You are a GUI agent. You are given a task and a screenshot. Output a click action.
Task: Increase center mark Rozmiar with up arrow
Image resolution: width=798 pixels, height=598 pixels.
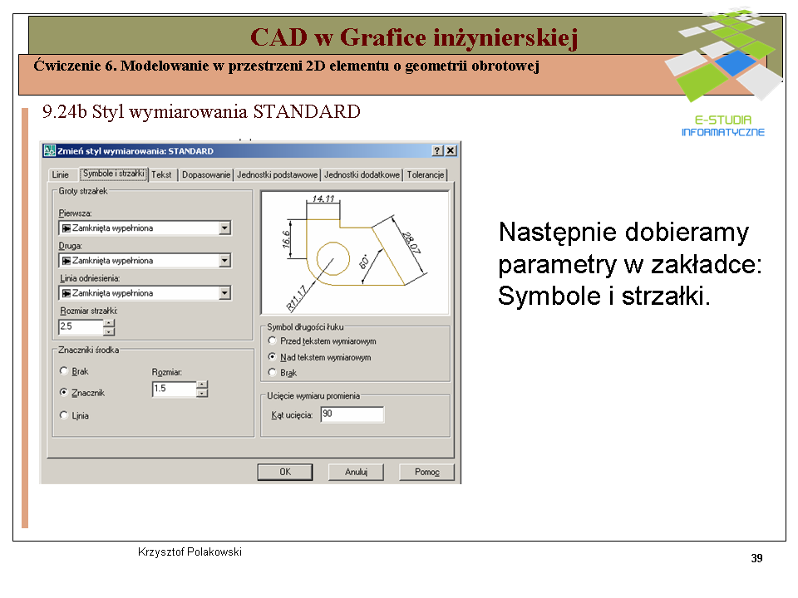click(x=202, y=385)
